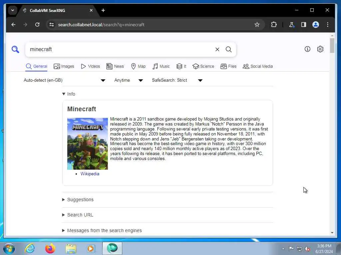Switch to the Science category
Viewport: 341px width, 255px height.
pyautogui.click(x=203, y=66)
